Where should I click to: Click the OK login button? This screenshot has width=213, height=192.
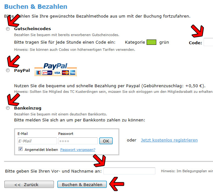coord(106,141)
